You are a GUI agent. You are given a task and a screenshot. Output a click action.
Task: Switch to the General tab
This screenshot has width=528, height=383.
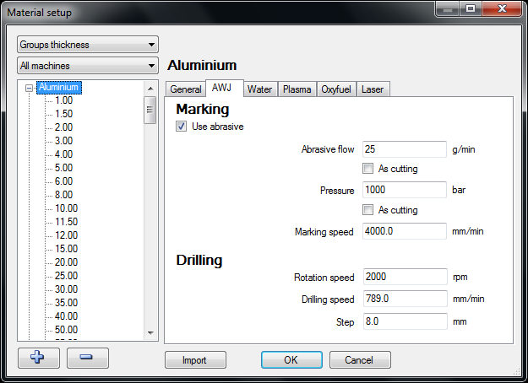[185, 89]
